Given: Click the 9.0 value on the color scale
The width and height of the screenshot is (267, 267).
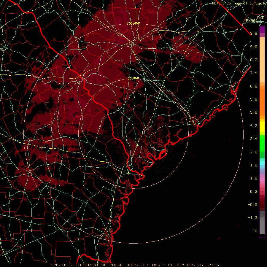Looking at the screenshot, I should pos(254,47).
